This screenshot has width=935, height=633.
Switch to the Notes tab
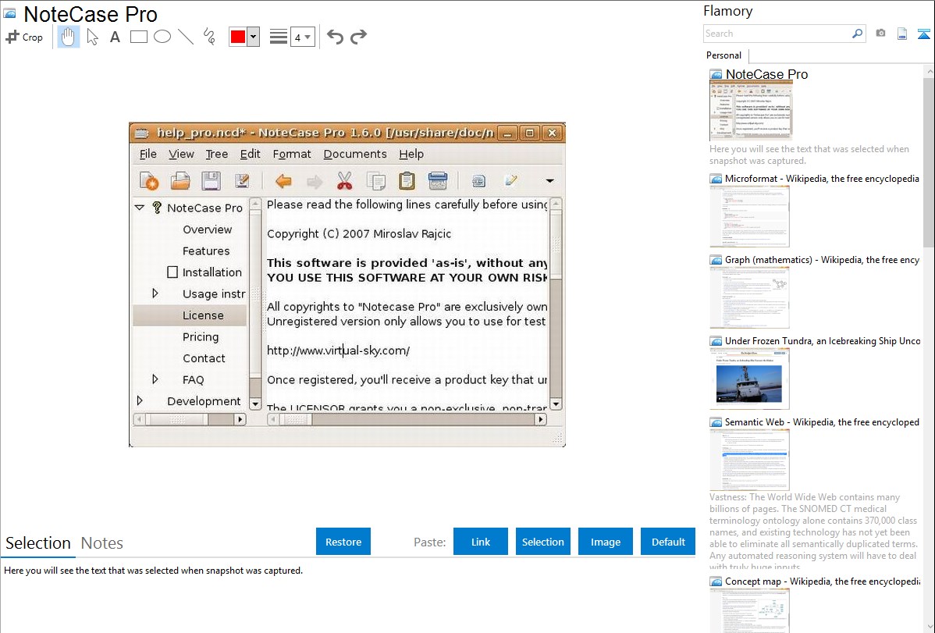[102, 543]
